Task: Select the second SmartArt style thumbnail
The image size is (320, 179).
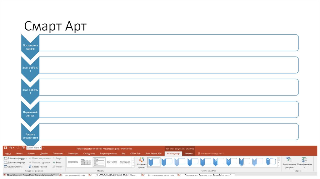Action: pyautogui.click(x=167, y=162)
